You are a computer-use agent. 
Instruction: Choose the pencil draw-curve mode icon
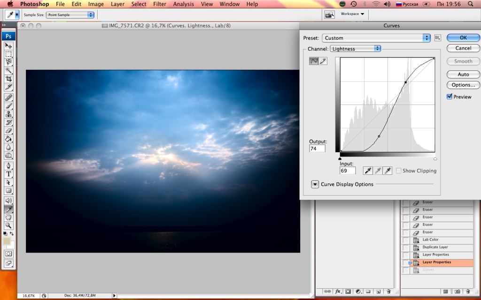[x=323, y=61]
